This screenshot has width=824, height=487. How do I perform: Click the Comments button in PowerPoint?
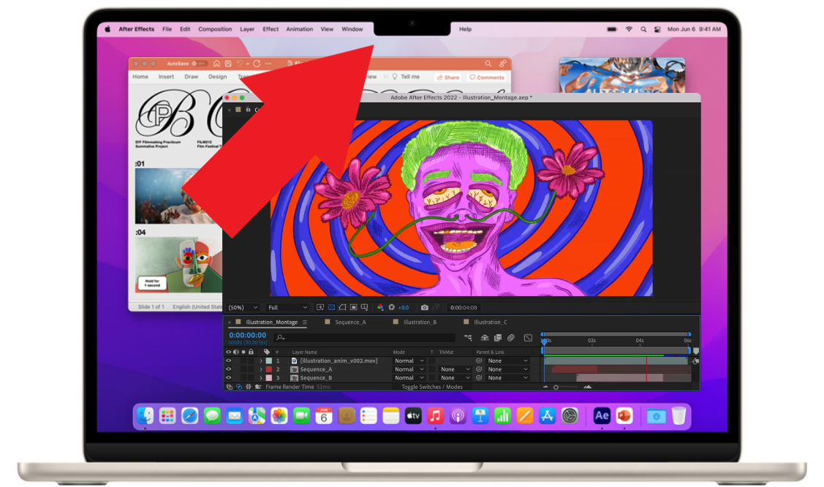pyautogui.click(x=487, y=78)
